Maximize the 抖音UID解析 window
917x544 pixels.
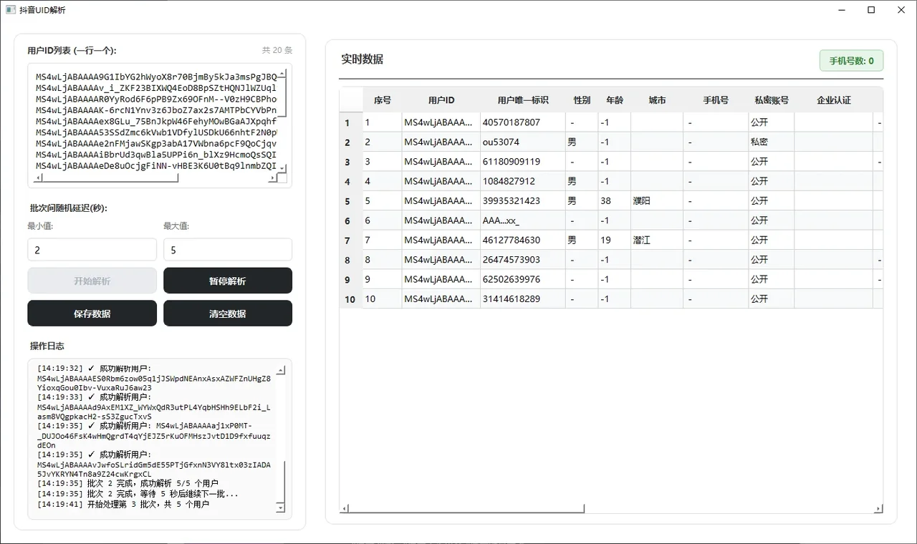(x=871, y=10)
